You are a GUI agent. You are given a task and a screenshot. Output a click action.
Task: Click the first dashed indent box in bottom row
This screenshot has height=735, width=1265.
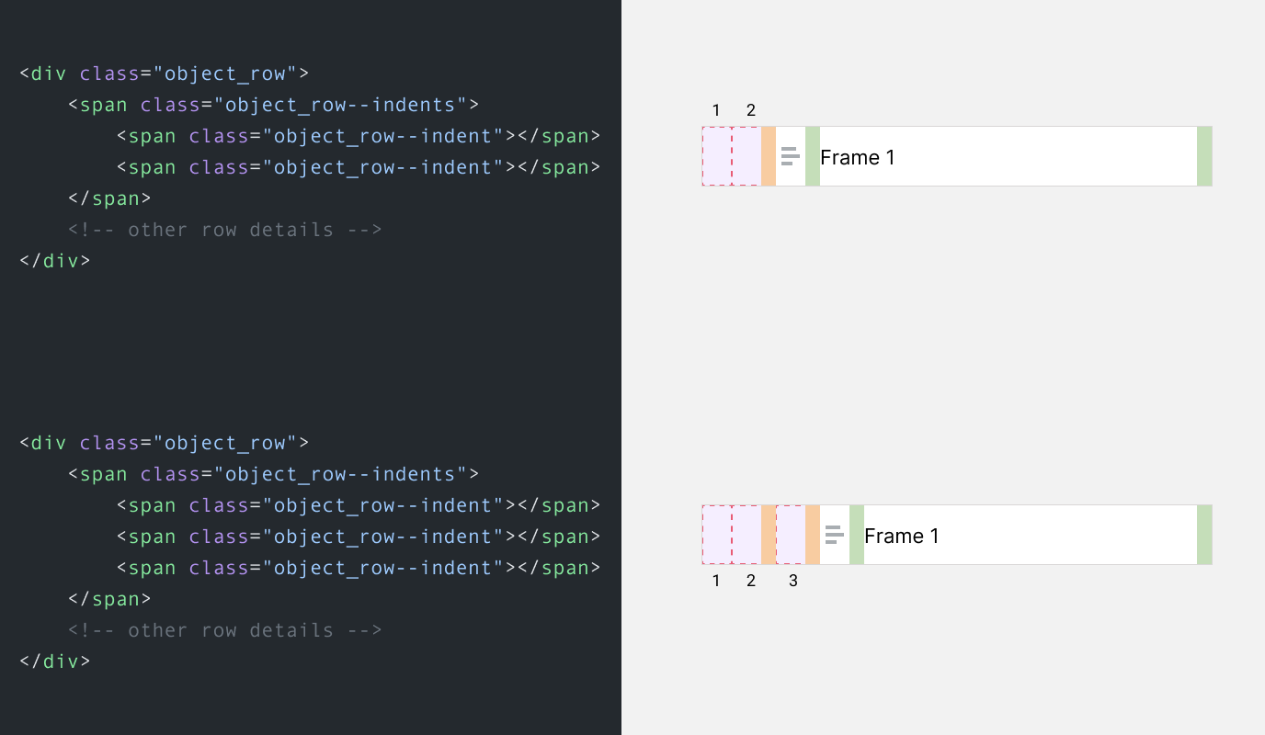click(x=717, y=535)
